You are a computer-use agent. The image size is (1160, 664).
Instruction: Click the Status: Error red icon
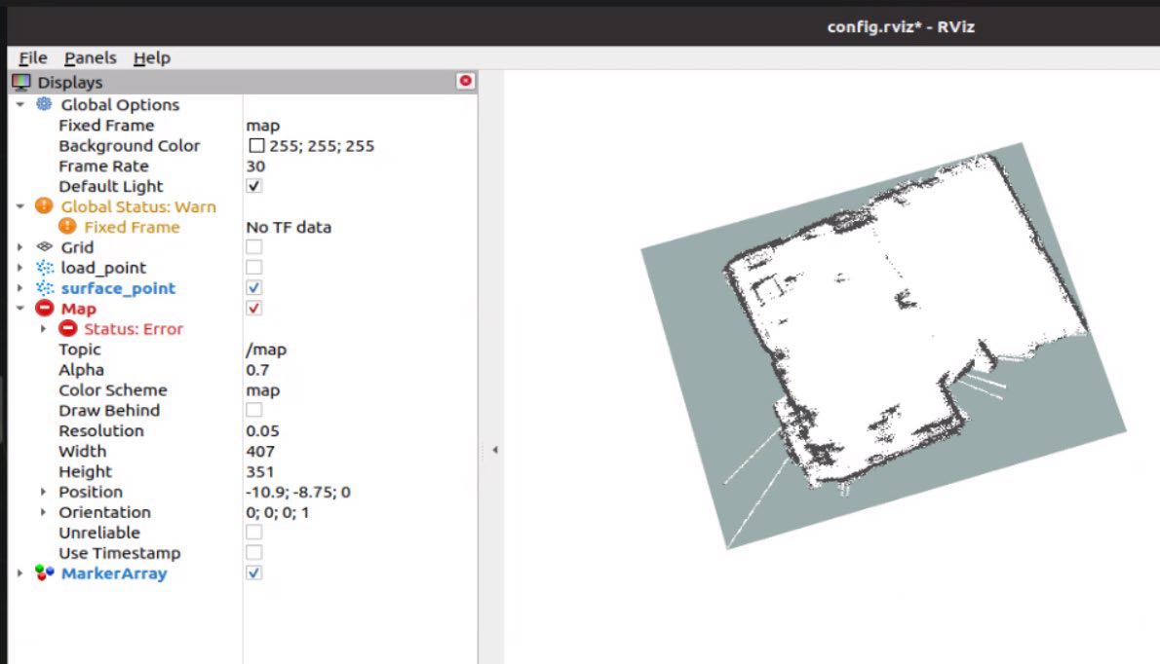pos(68,329)
